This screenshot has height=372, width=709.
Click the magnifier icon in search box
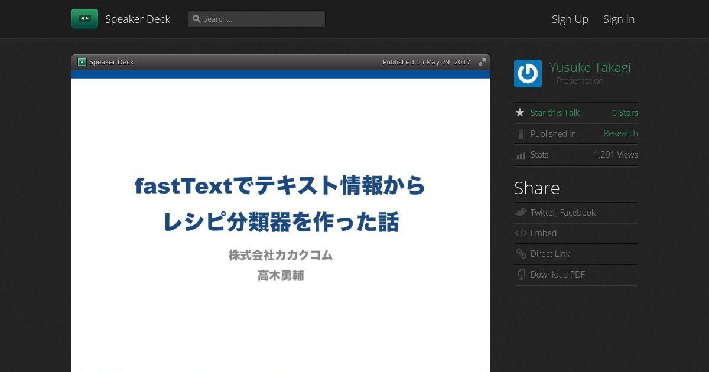point(197,19)
